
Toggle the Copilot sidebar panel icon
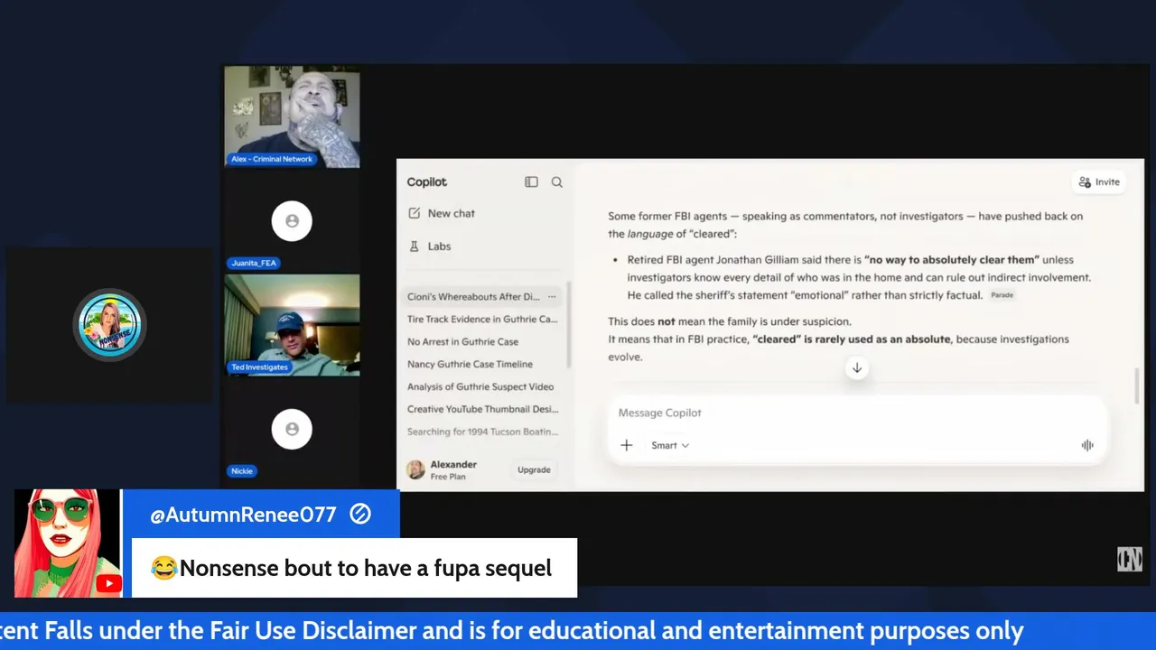coord(531,181)
